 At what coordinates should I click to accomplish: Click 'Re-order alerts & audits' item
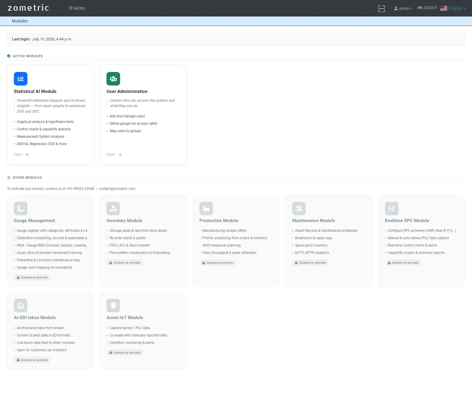127,238
